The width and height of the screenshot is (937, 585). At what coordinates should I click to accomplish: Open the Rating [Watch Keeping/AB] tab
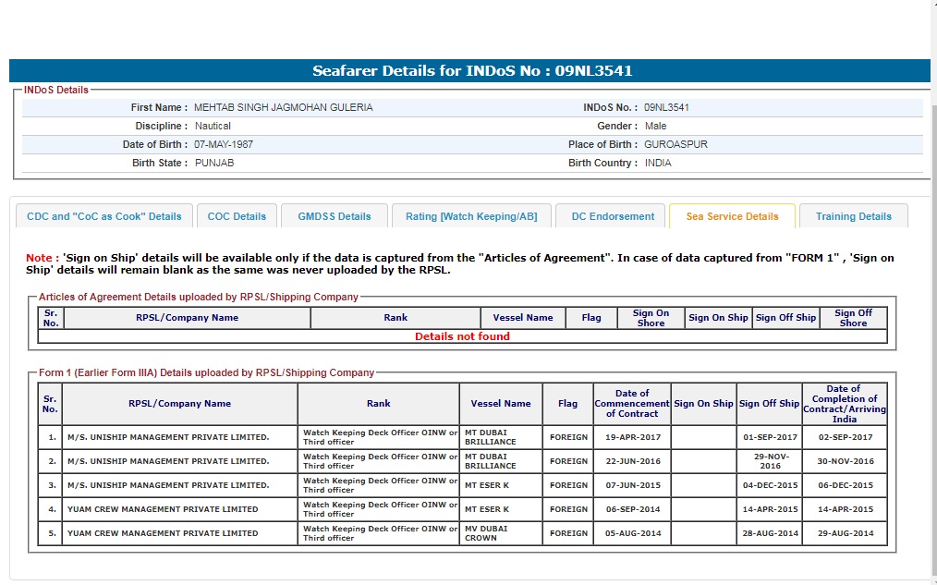(470, 216)
